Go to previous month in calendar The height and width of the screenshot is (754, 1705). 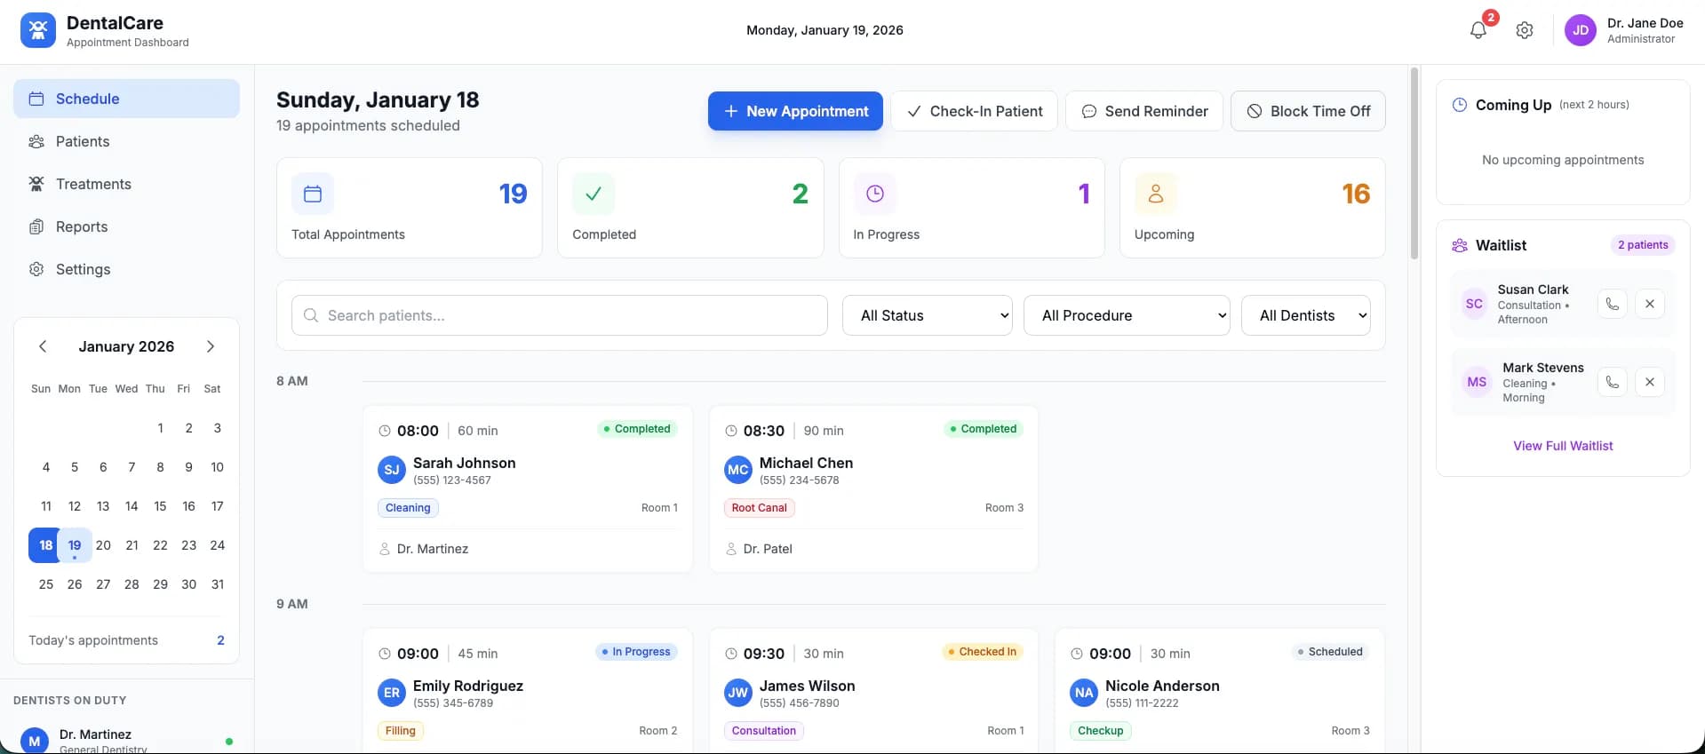point(43,346)
